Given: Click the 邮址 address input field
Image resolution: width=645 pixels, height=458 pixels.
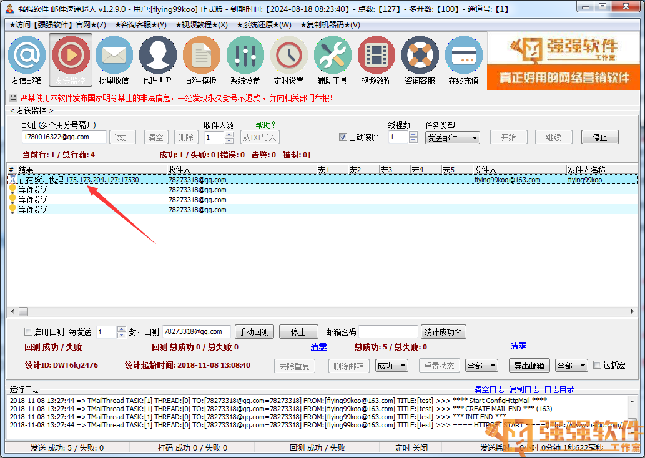Looking at the screenshot, I should pyautogui.click(x=64, y=137).
